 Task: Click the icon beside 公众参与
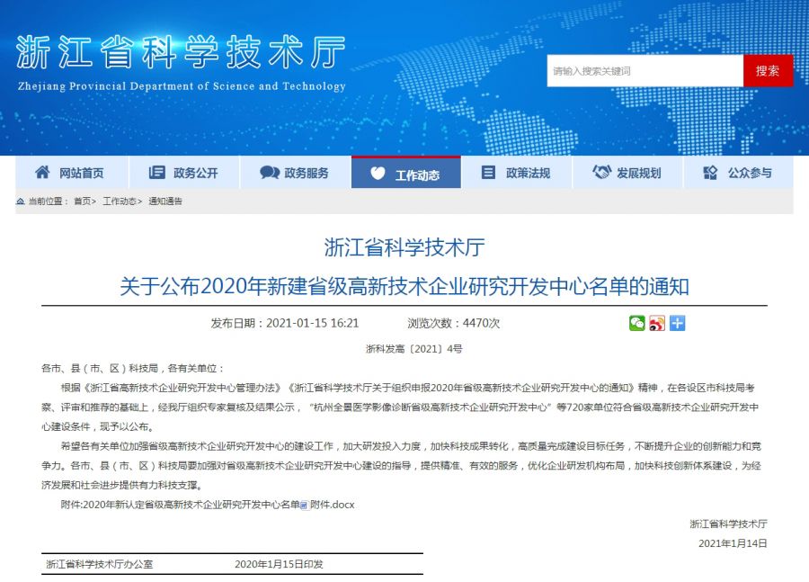[x=710, y=173]
